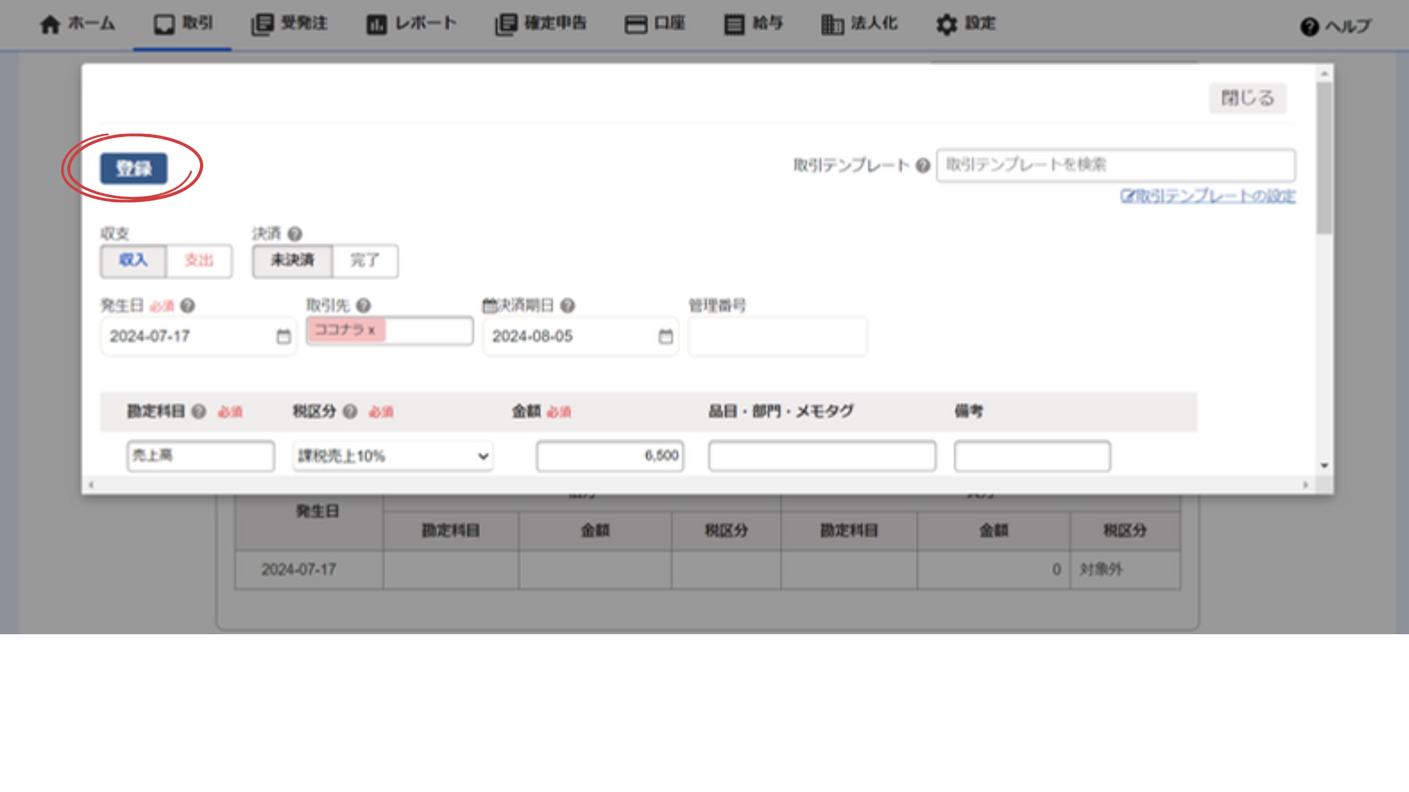Open the 勘定科目 売上高 combo box

point(200,456)
